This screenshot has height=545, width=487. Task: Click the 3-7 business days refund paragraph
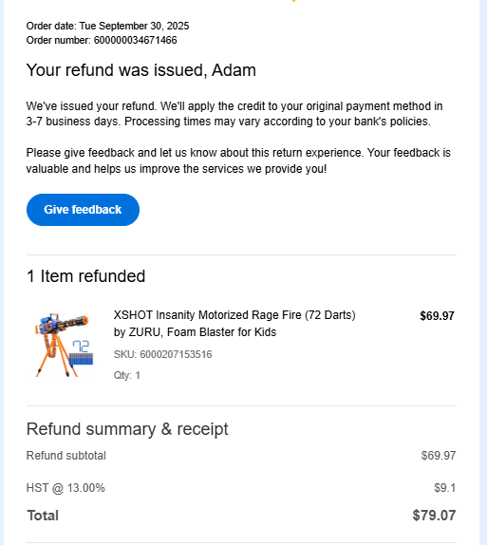[234, 114]
